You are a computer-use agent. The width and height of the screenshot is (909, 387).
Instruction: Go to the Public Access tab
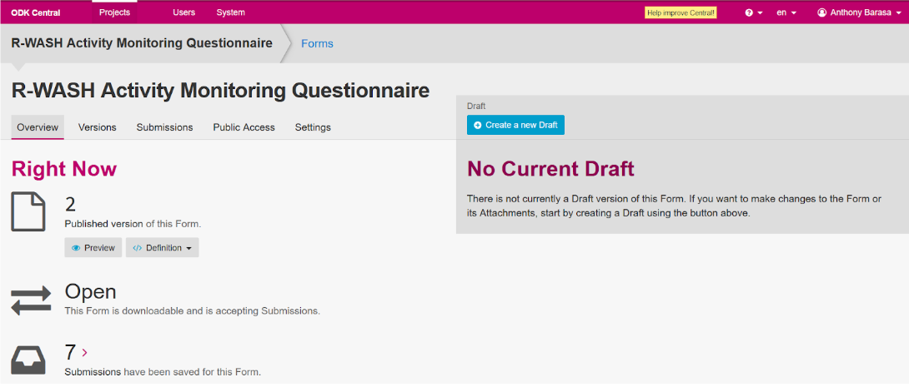[244, 127]
